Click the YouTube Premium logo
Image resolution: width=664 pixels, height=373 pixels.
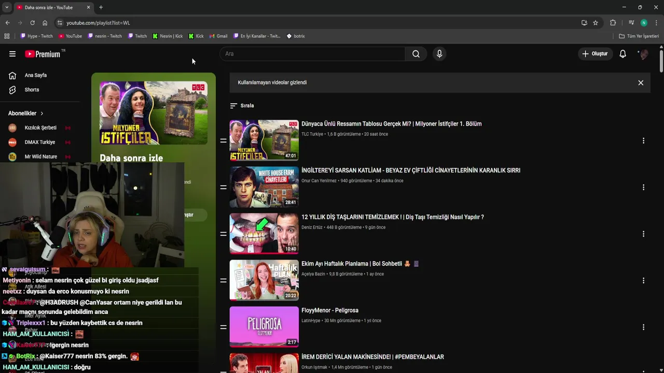tap(43, 54)
